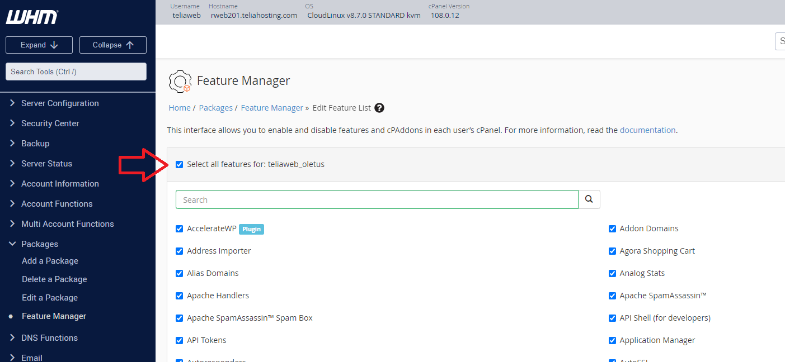This screenshot has height=362, width=785.
Task: Click the Expand button
Action: (39, 45)
